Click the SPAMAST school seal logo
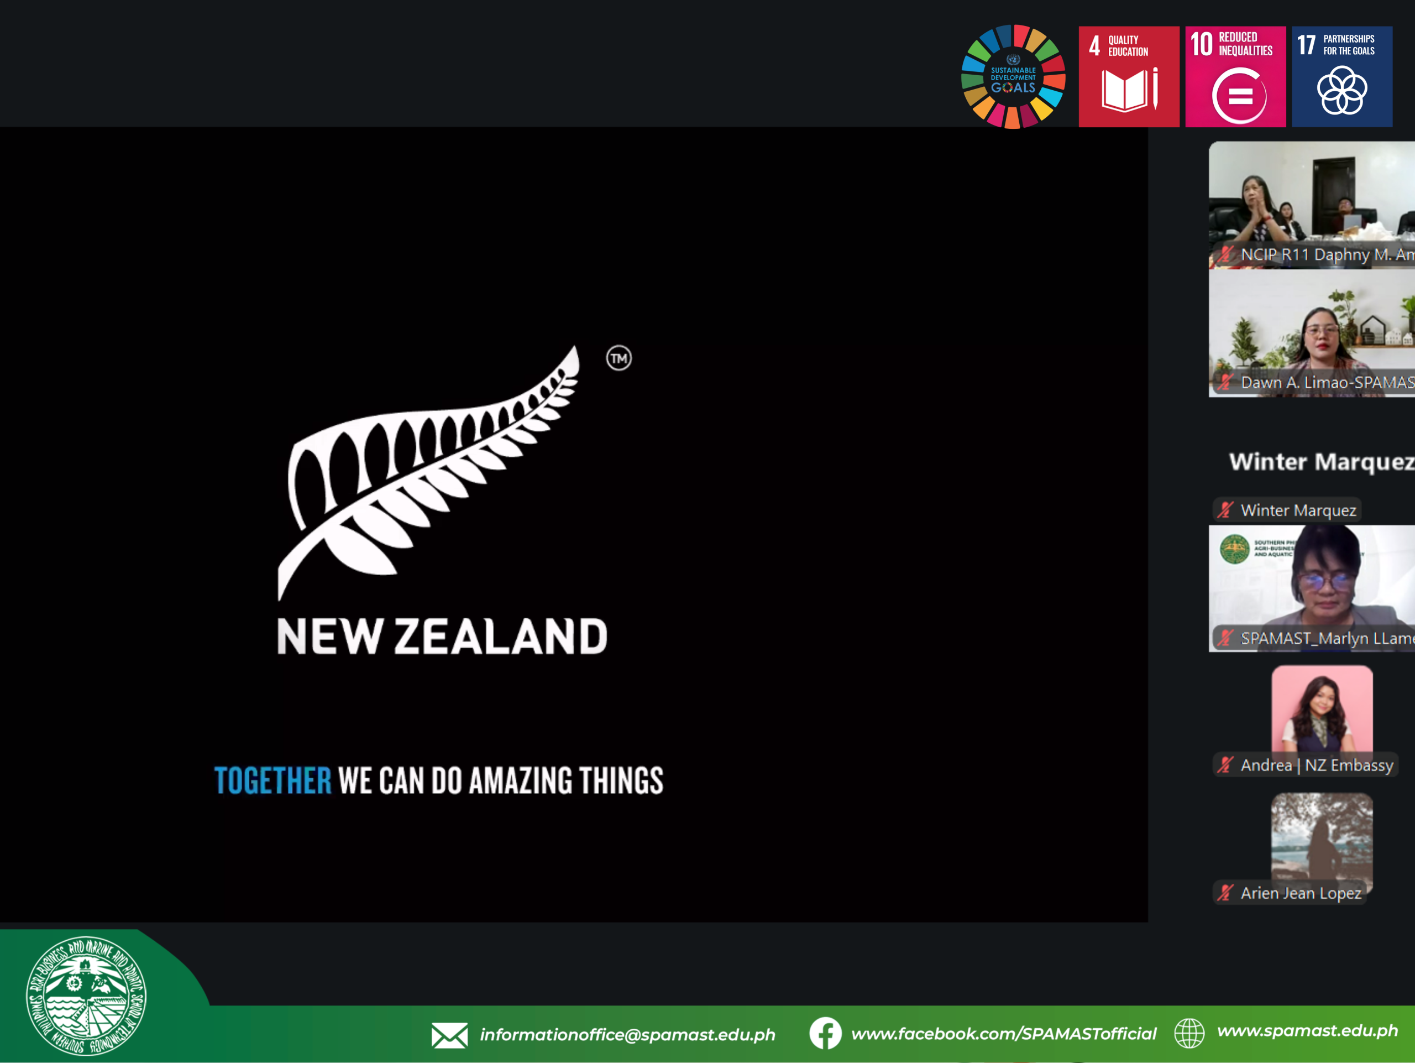The image size is (1415, 1063). (x=86, y=995)
